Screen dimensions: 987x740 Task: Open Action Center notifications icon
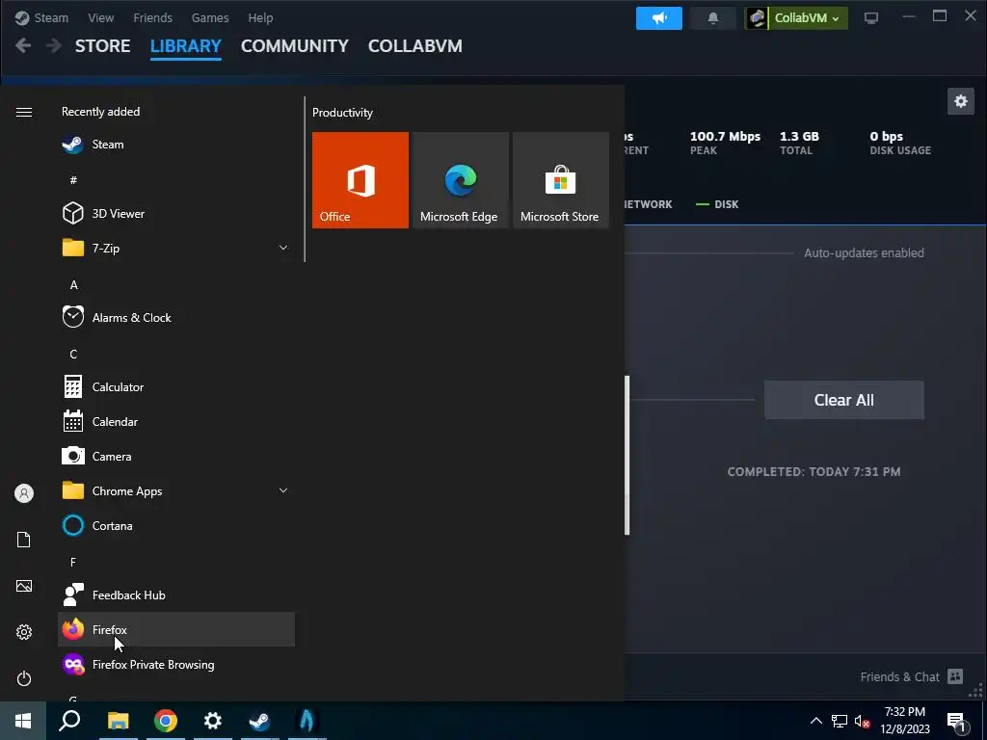click(x=955, y=721)
